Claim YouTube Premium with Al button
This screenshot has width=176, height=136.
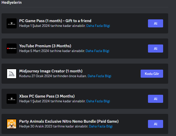[x=156, y=49]
